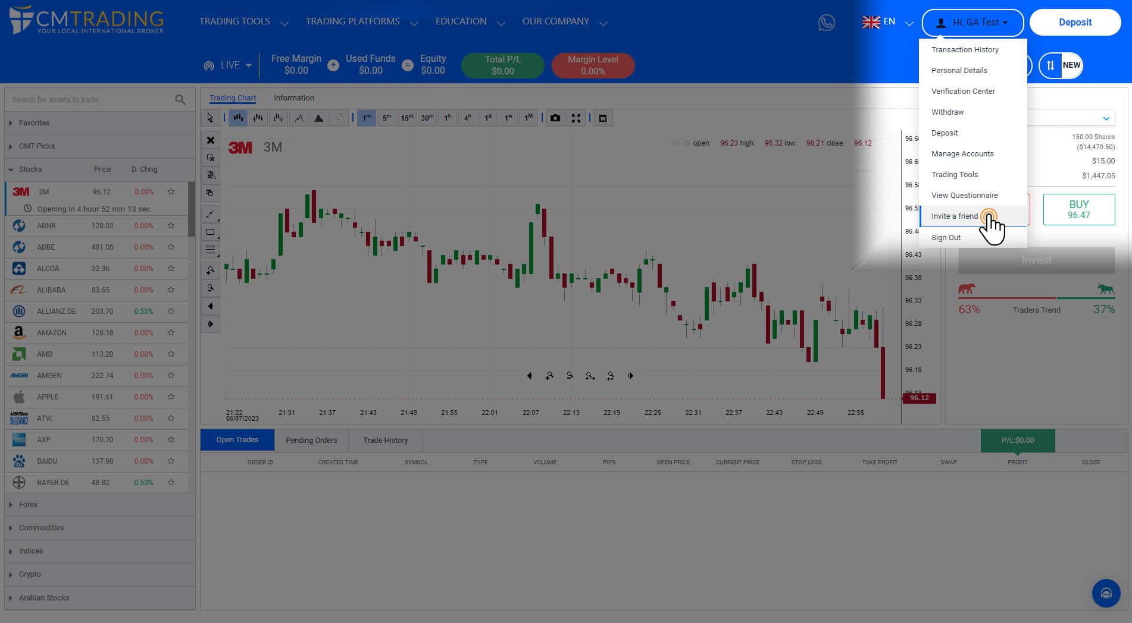Choose Withdraw in user menu

click(x=947, y=112)
